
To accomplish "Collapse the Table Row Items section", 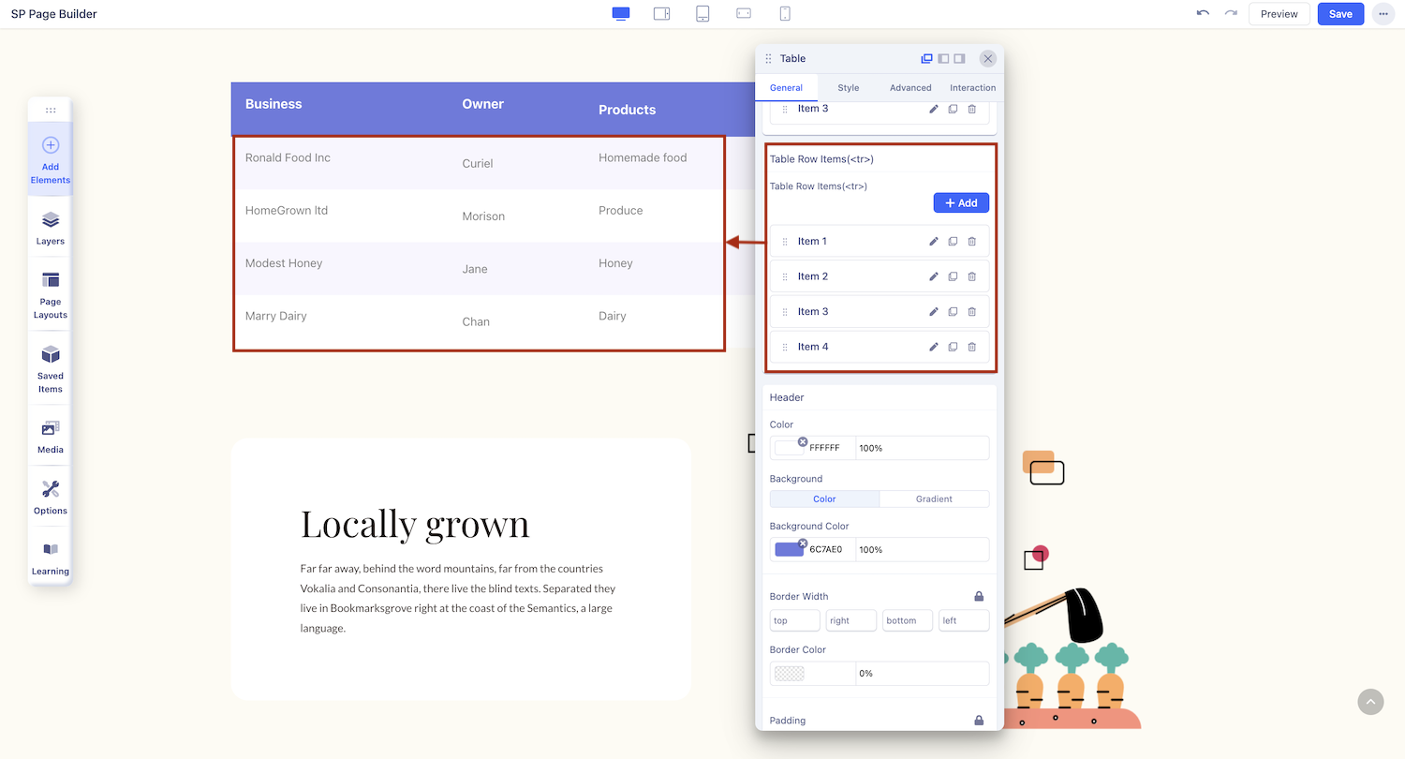I will 821,159.
